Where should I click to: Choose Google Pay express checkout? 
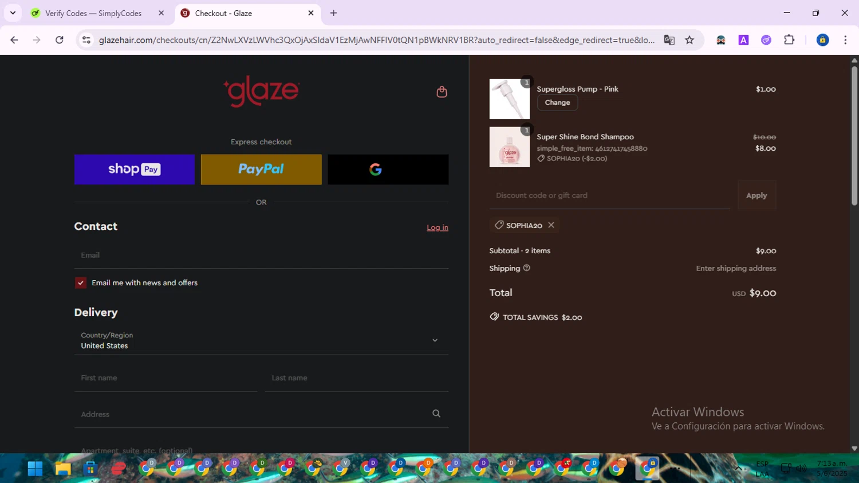pos(388,170)
